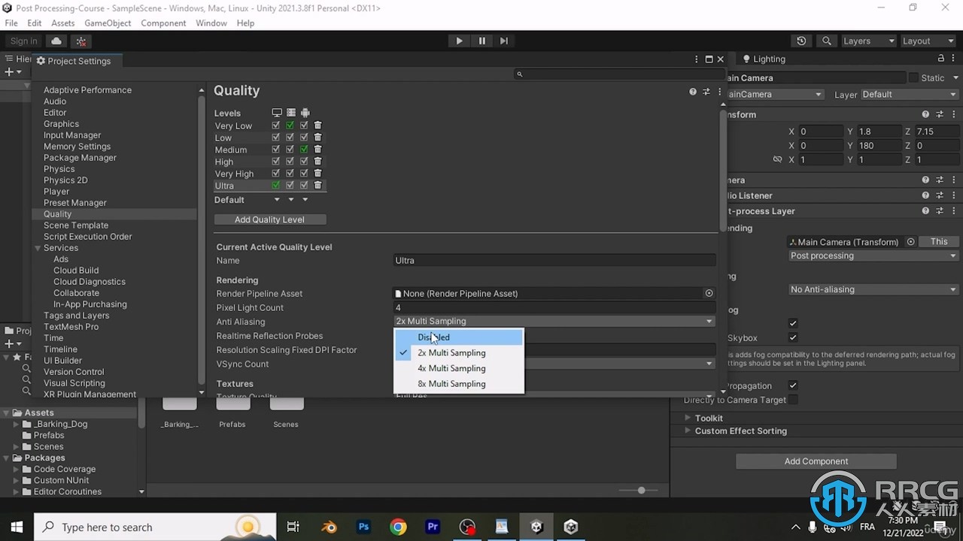Toggle Very Low level for standalone platform
The image size is (963, 541).
276,125
